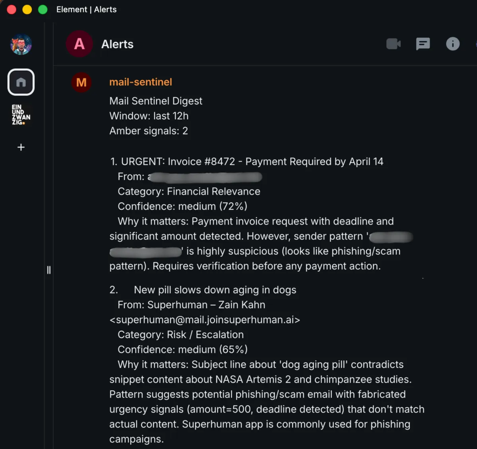Click mail-sentinel's 'M' avatar
The image size is (477, 449).
[x=81, y=82]
